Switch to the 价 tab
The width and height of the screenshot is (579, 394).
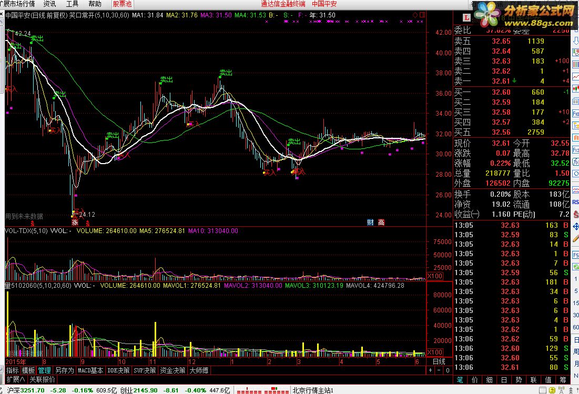click(x=475, y=380)
